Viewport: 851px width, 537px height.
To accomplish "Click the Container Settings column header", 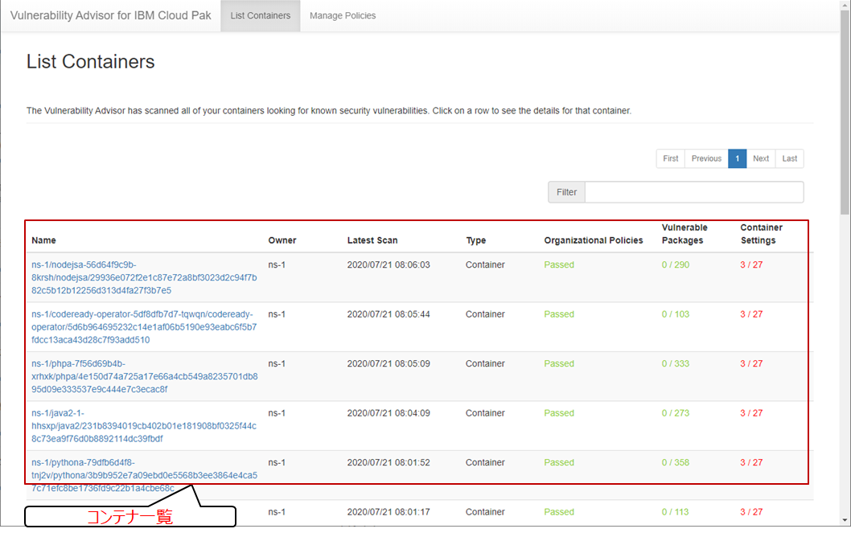I will coord(761,234).
